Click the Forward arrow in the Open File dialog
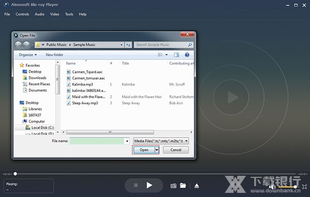Image resolution: width=310 pixels, height=197 pixels. click(26, 45)
